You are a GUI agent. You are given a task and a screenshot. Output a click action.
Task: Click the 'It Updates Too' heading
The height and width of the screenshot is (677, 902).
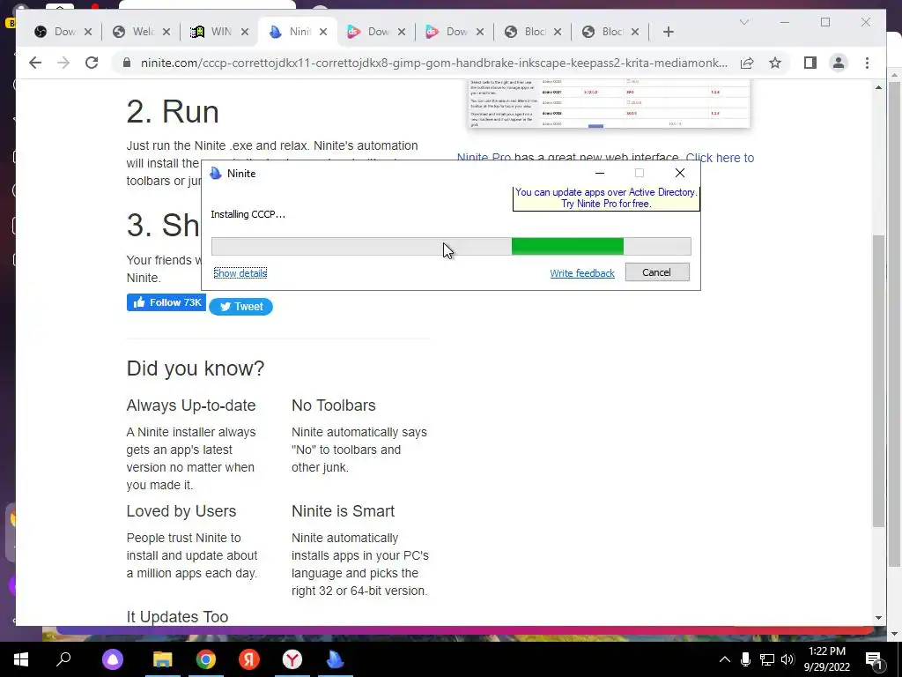click(x=177, y=616)
